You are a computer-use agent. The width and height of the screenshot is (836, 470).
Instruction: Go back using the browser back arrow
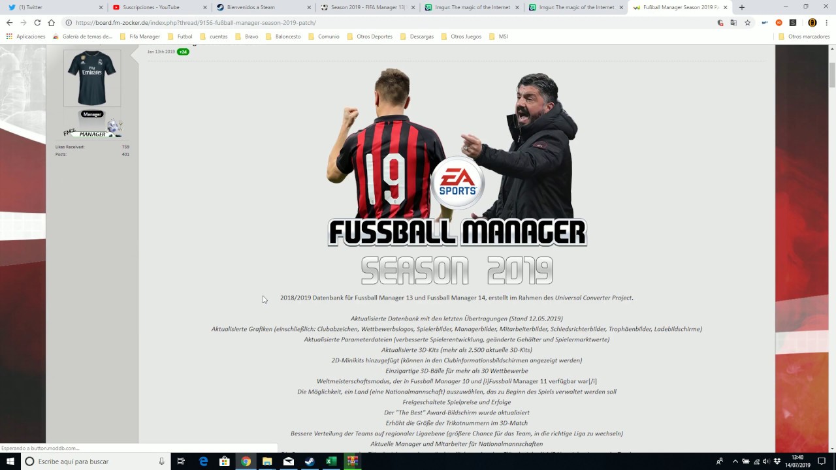click(9, 22)
